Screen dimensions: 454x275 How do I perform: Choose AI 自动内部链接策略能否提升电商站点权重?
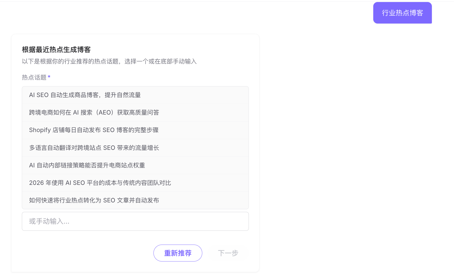click(135, 165)
